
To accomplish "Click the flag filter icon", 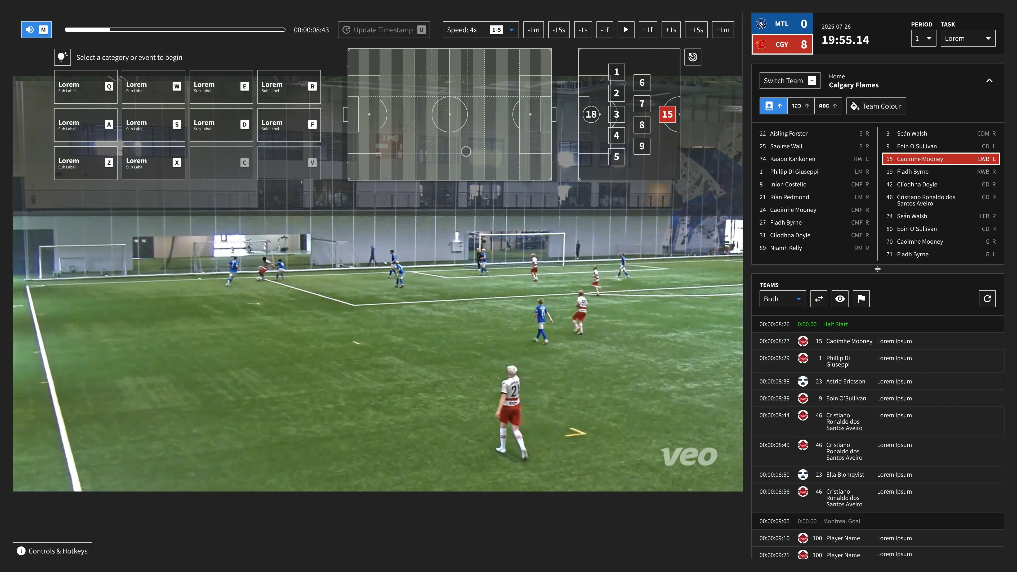I will pos(861,299).
